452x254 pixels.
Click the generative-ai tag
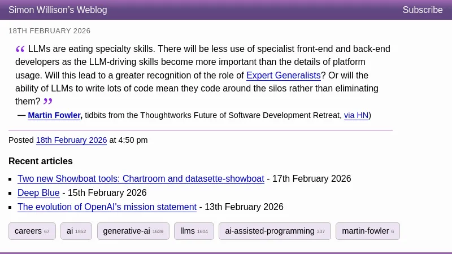coord(133,231)
